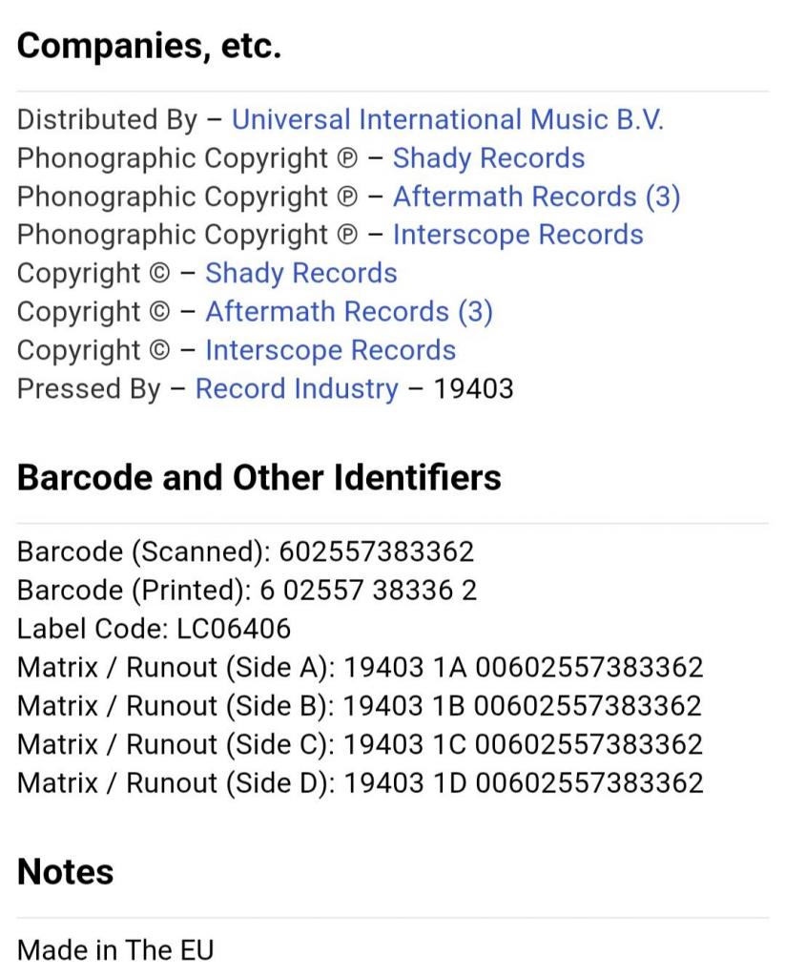Image resolution: width=785 pixels, height=977 pixels.
Task: Click the "Notes" section heading
Action: [65, 872]
